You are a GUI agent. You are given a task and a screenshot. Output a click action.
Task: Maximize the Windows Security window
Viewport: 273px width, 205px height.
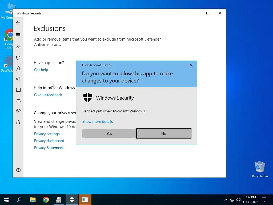(207, 13)
